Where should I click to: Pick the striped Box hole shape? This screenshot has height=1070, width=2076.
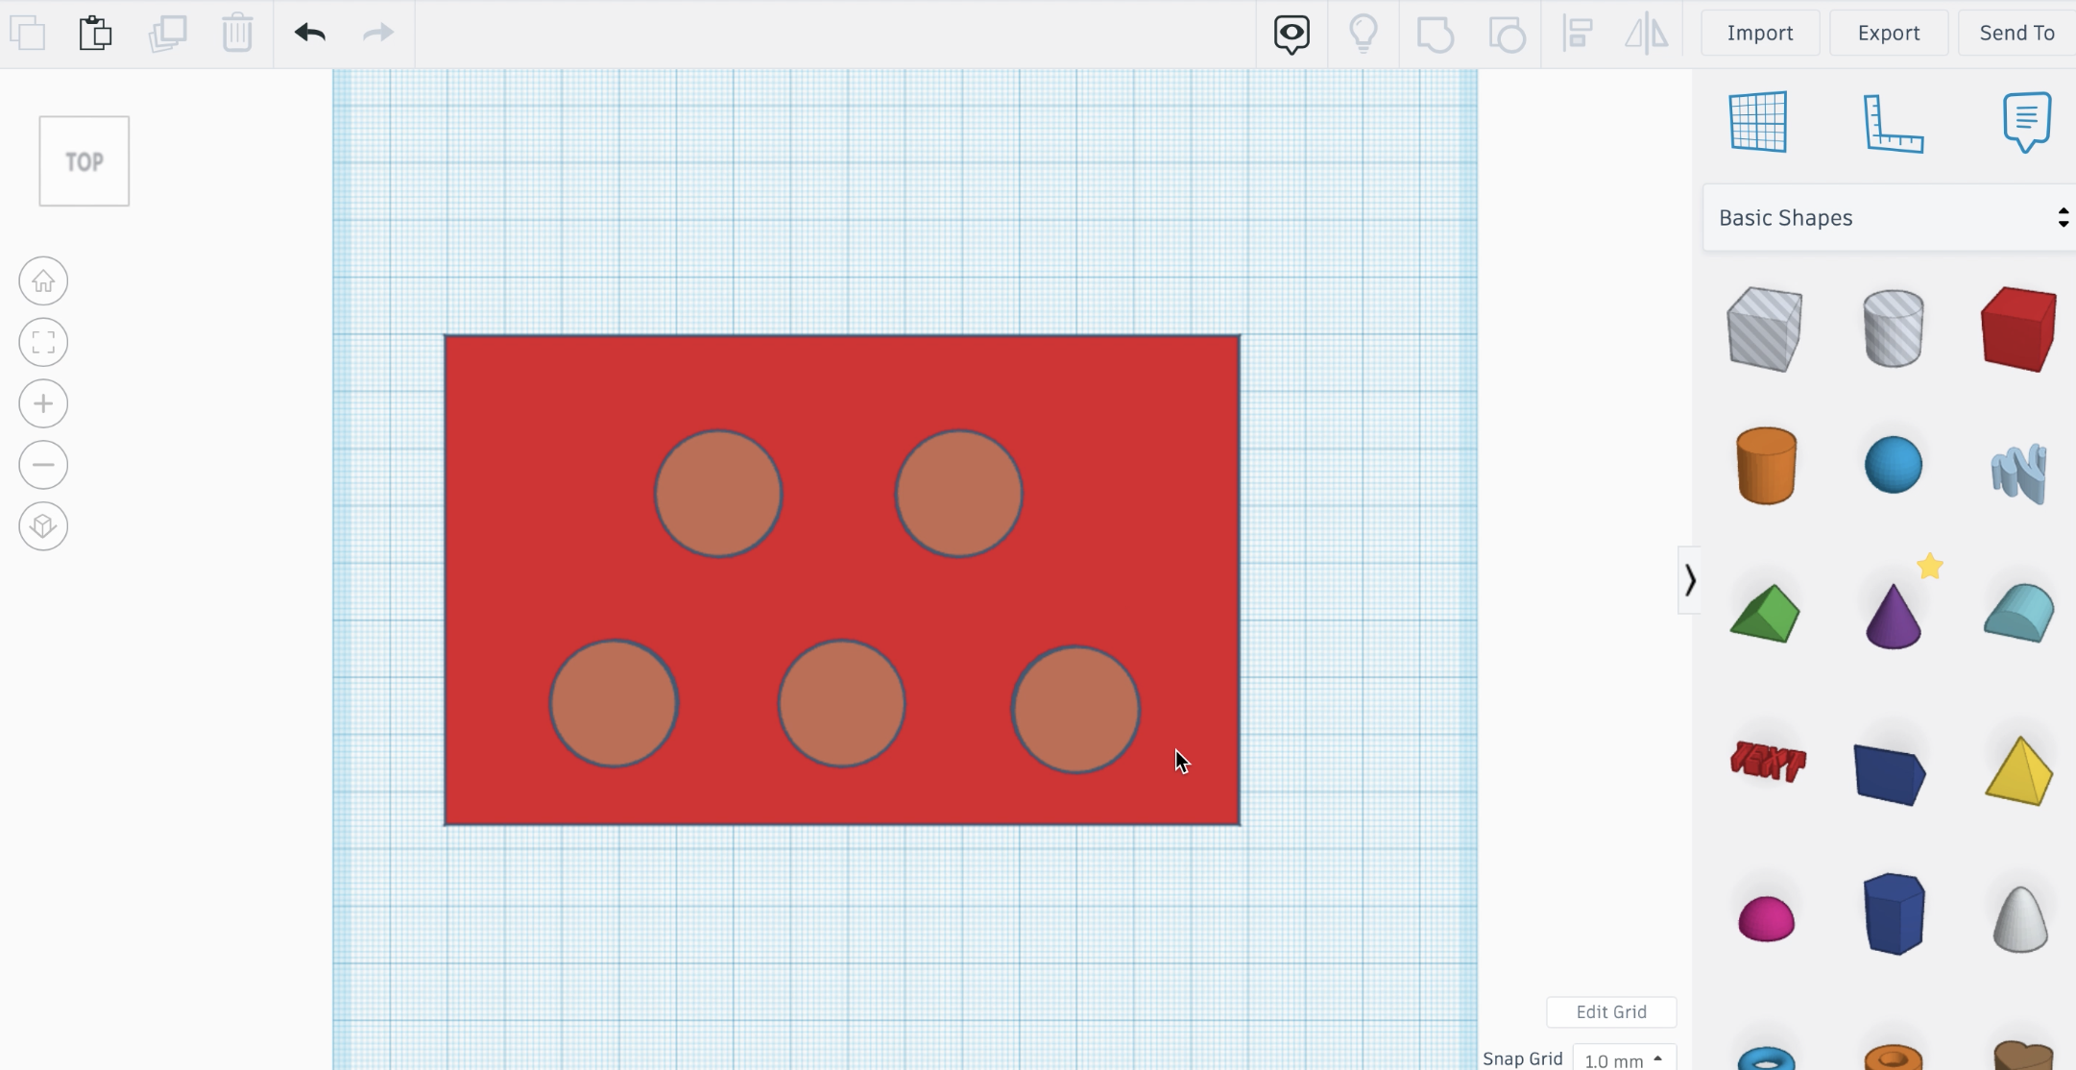(1765, 329)
